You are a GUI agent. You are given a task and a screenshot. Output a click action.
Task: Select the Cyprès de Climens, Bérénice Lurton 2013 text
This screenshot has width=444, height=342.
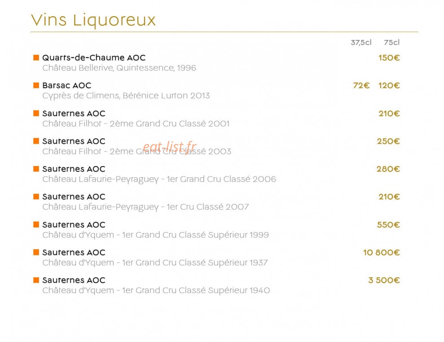tap(126, 96)
